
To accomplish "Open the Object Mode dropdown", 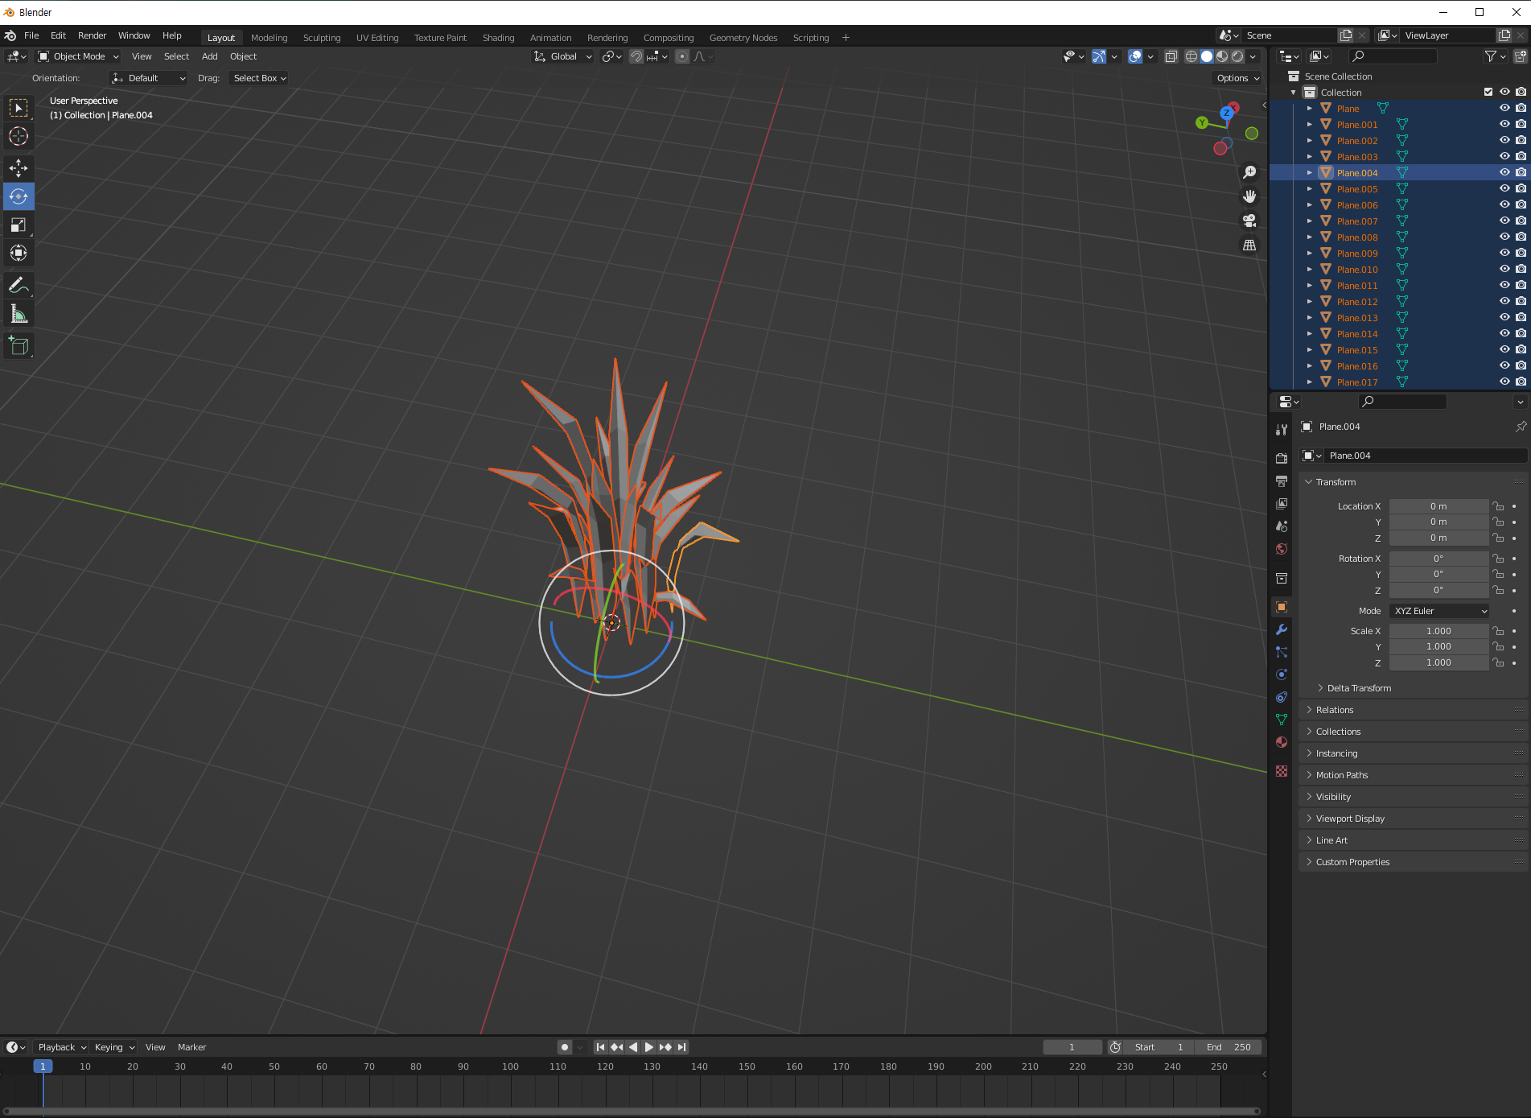I will pos(79,56).
